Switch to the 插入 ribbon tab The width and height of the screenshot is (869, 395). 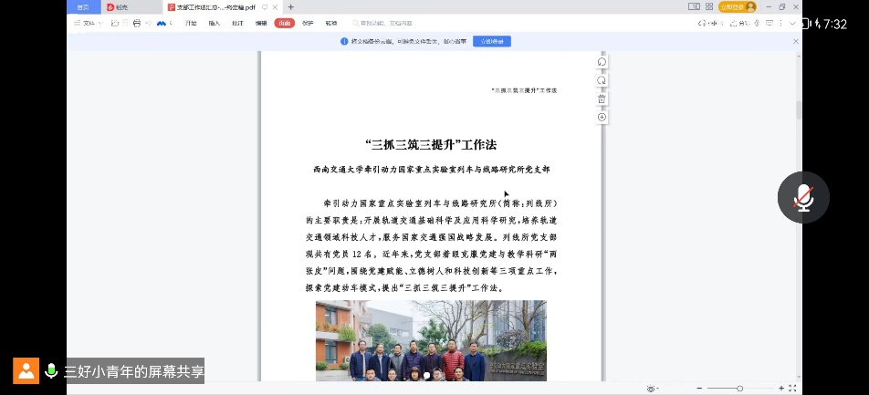coord(214,23)
